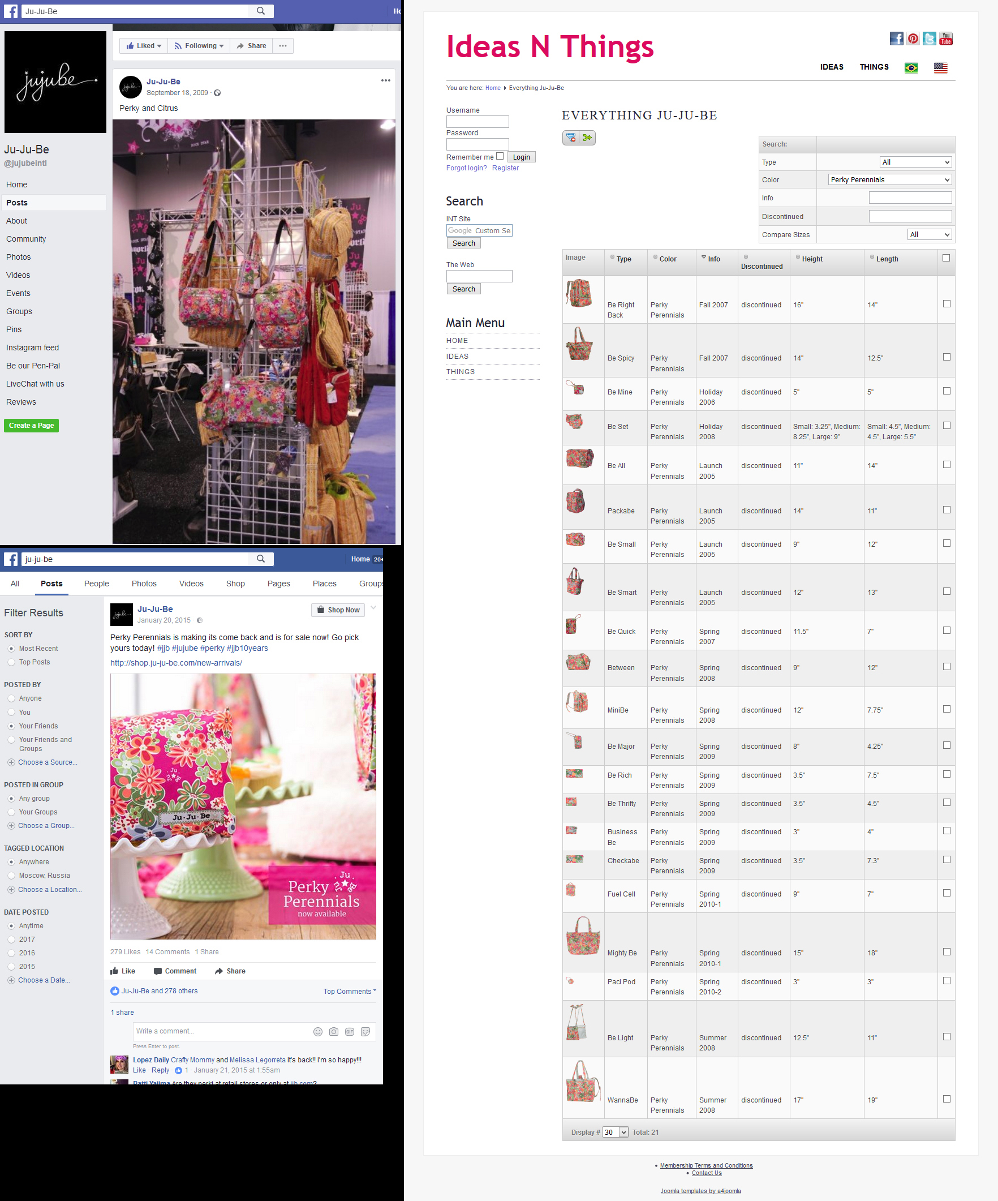This screenshot has width=998, height=1201.
Task: Open the shop.ju-ju-be.com new-arrivals link
Action: (x=176, y=663)
